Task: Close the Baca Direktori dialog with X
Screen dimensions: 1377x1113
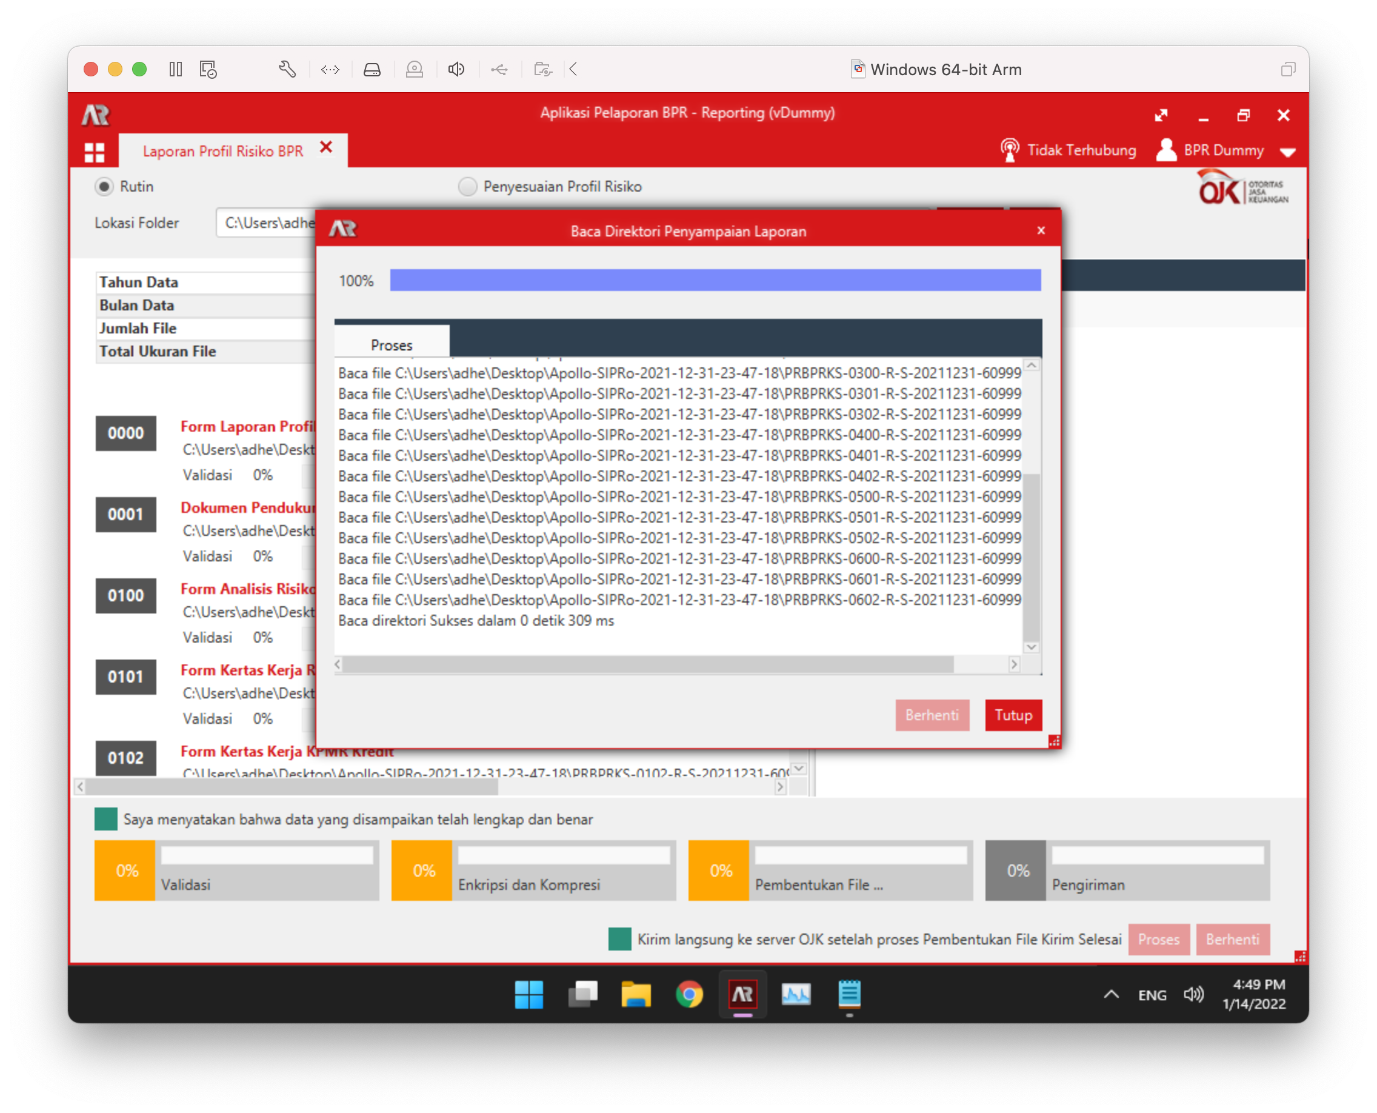Action: (1041, 230)
